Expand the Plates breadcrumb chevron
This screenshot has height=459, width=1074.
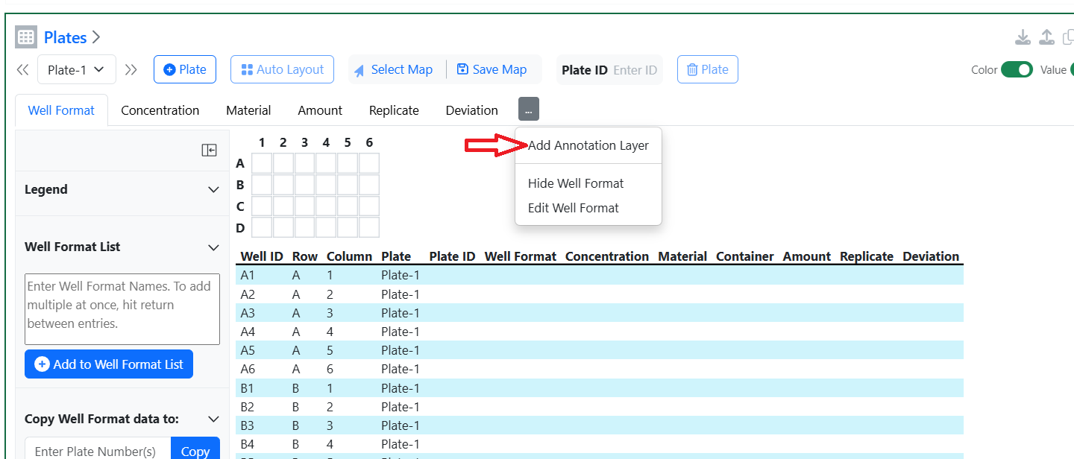click(x=96, y=37)
